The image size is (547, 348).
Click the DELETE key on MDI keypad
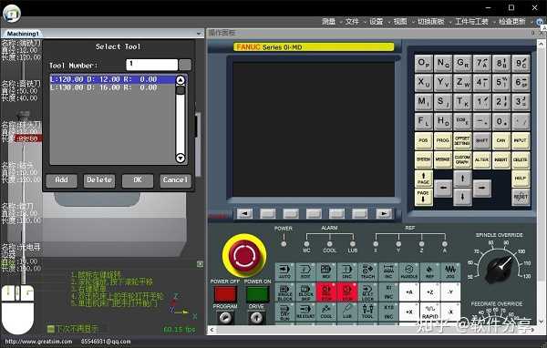tap(521, 159)
